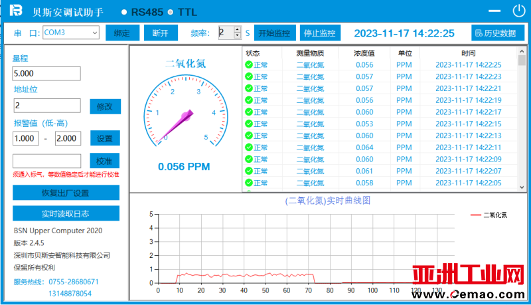Click green status icon for 14:22:25 row
The image size is (531, 305).
tap(249, 64)
